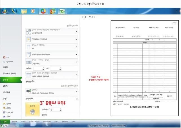Open the Portrait Orientation dropdown
Screen dimensions: 181x128
[x=52, y=54]
